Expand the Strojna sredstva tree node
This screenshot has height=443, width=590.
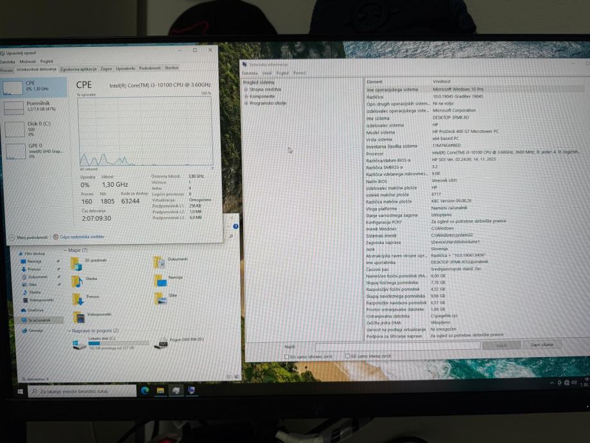click(246, 90)
